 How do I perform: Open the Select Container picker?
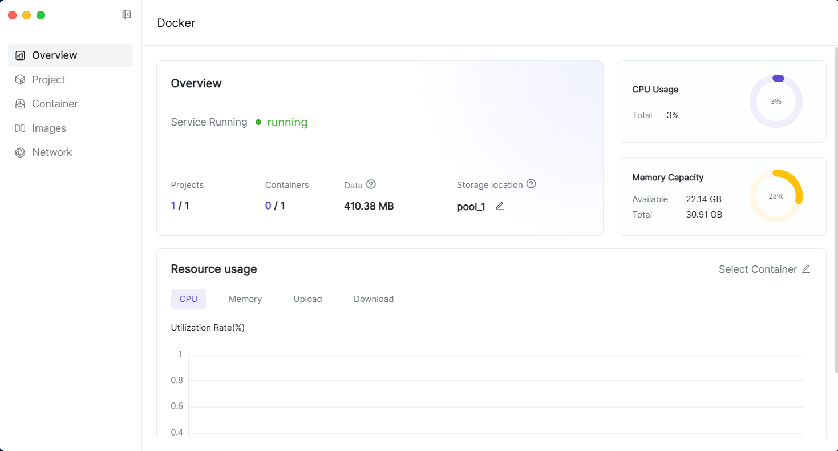[x=758, y=269]
